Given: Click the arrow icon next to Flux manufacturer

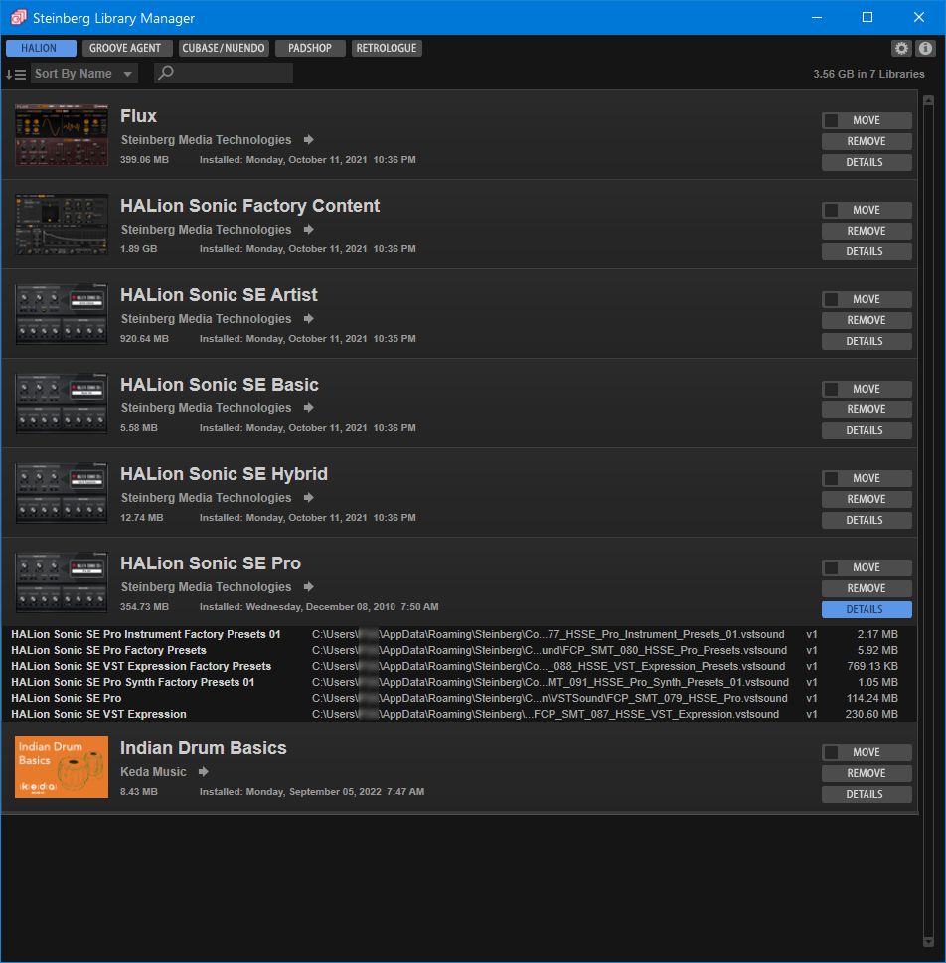Looking at the screenshot, I should (308, 140).
